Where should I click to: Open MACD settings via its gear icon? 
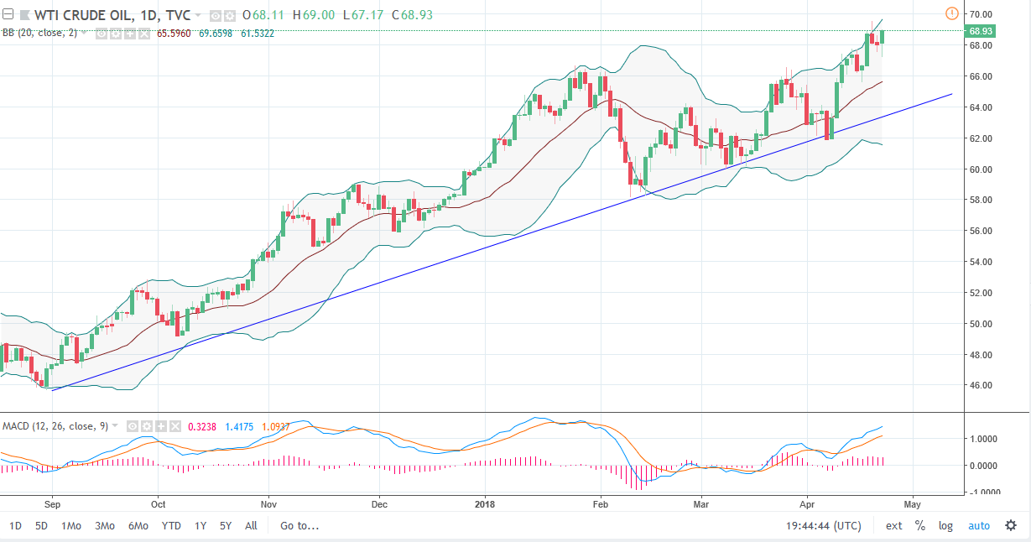click(147, 426)
